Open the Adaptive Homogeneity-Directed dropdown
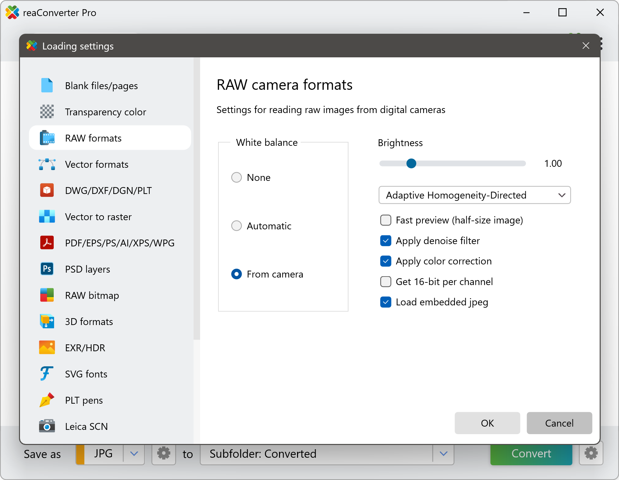 click(x=475, y=195)
